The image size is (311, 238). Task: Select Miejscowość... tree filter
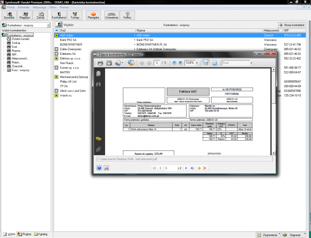tap(20, 58)
